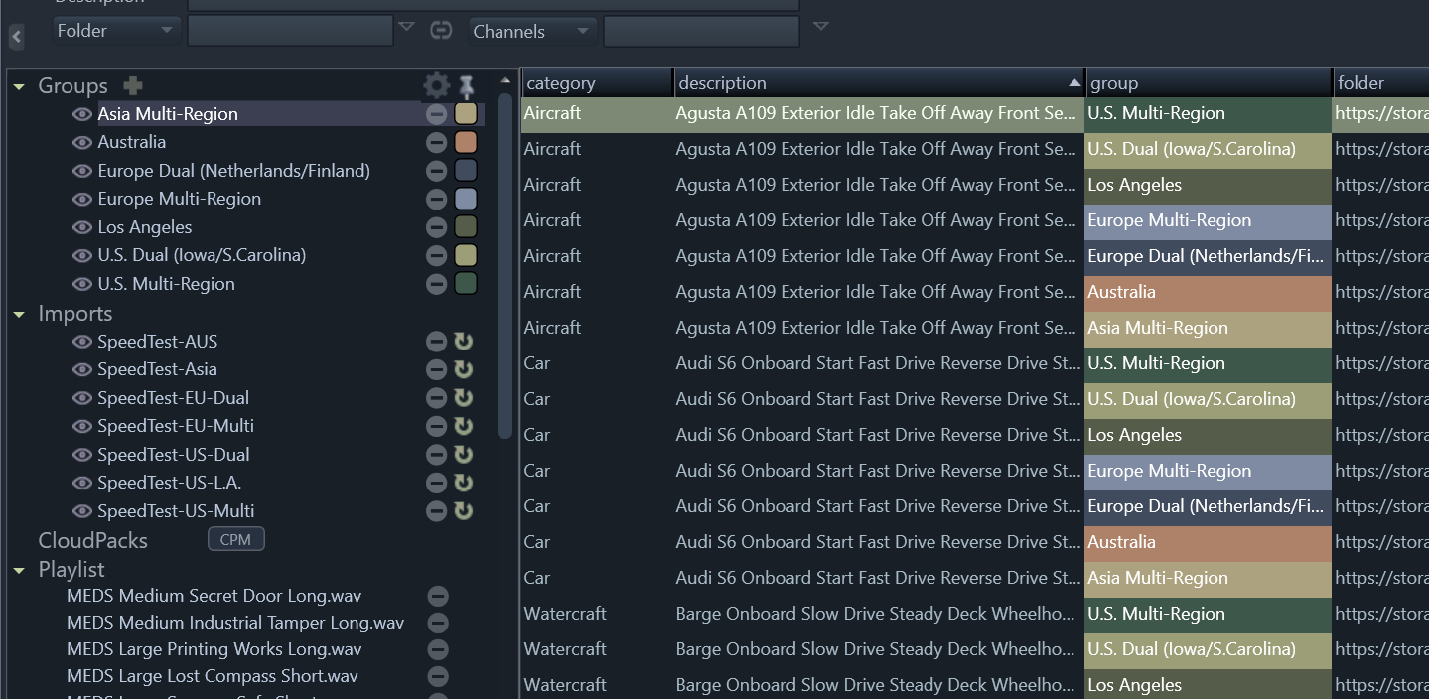Remove Europe Multi-Region group minus icon
The height and width of the screenshot is (699, 1429).
[436, 199]
